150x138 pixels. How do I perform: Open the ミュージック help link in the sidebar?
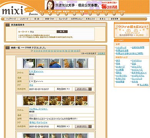137,79
